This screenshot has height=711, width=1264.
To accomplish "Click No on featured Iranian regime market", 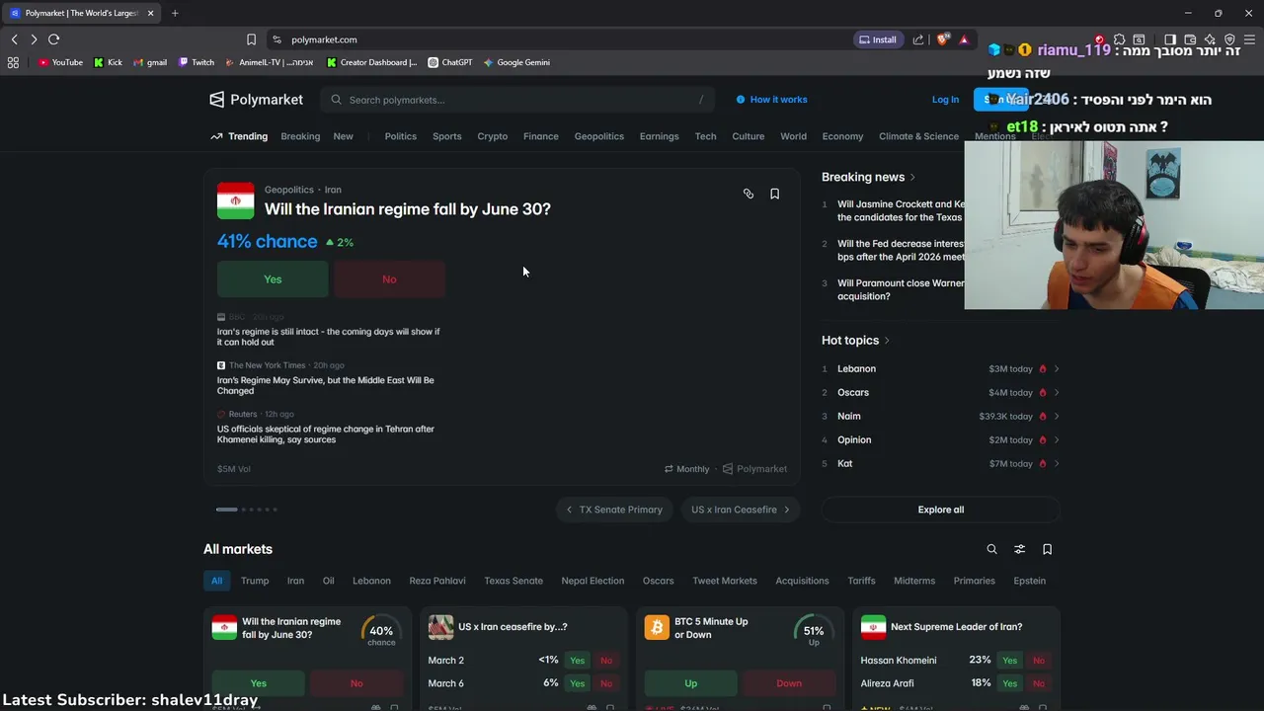I will [389, 279].
